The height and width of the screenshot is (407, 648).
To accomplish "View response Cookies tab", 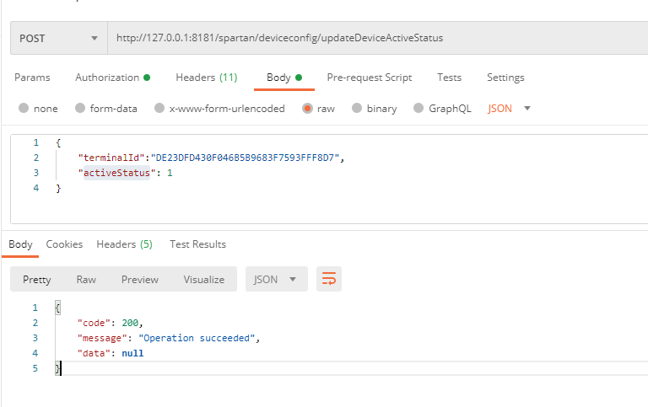I will [x=64, y=244].
